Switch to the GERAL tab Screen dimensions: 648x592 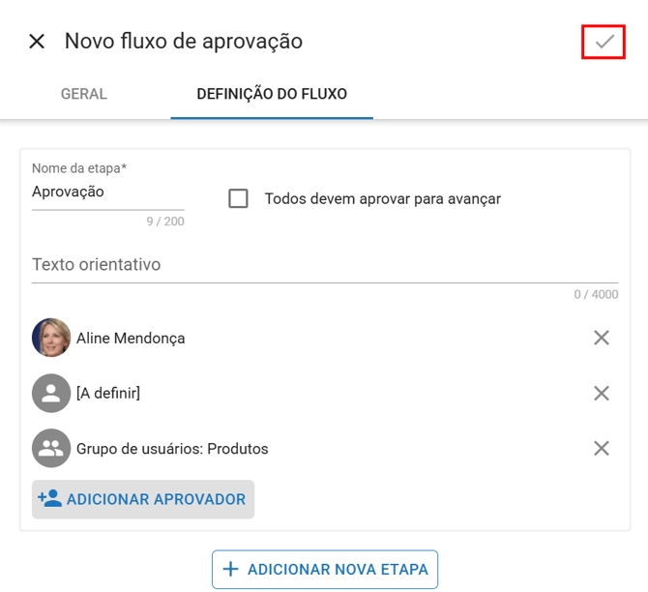coord(84,94)
